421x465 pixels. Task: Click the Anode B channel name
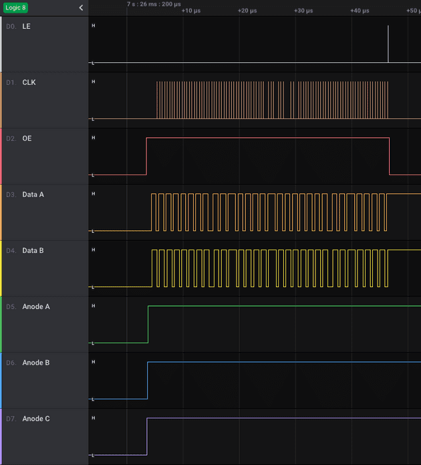coord(36,363)
